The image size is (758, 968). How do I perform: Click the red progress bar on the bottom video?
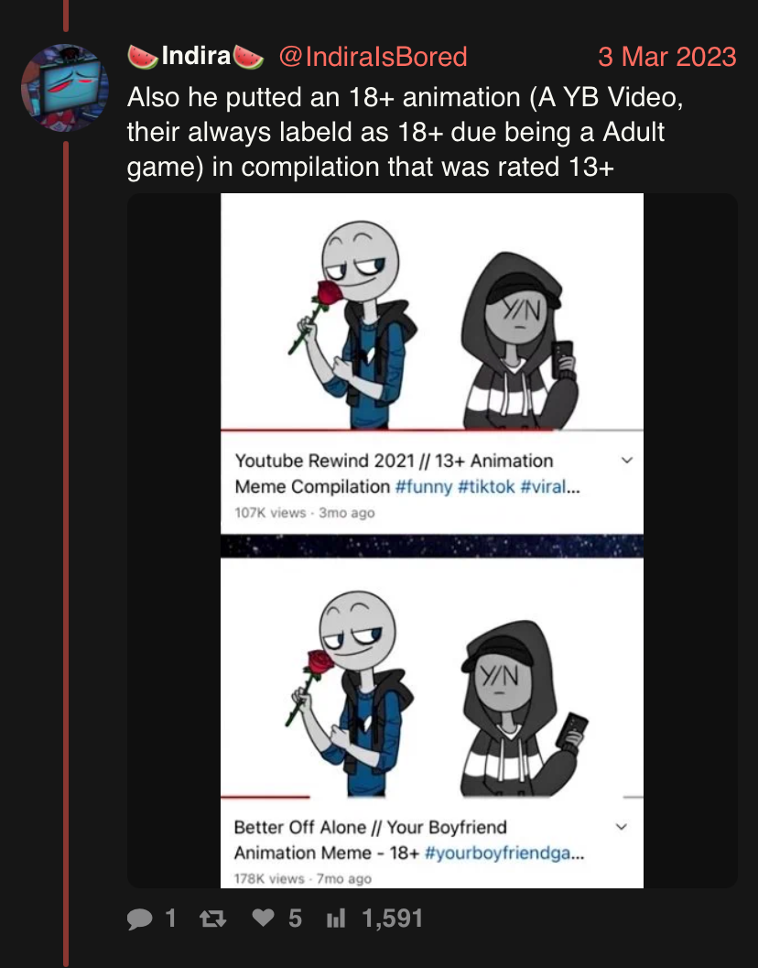265,797
